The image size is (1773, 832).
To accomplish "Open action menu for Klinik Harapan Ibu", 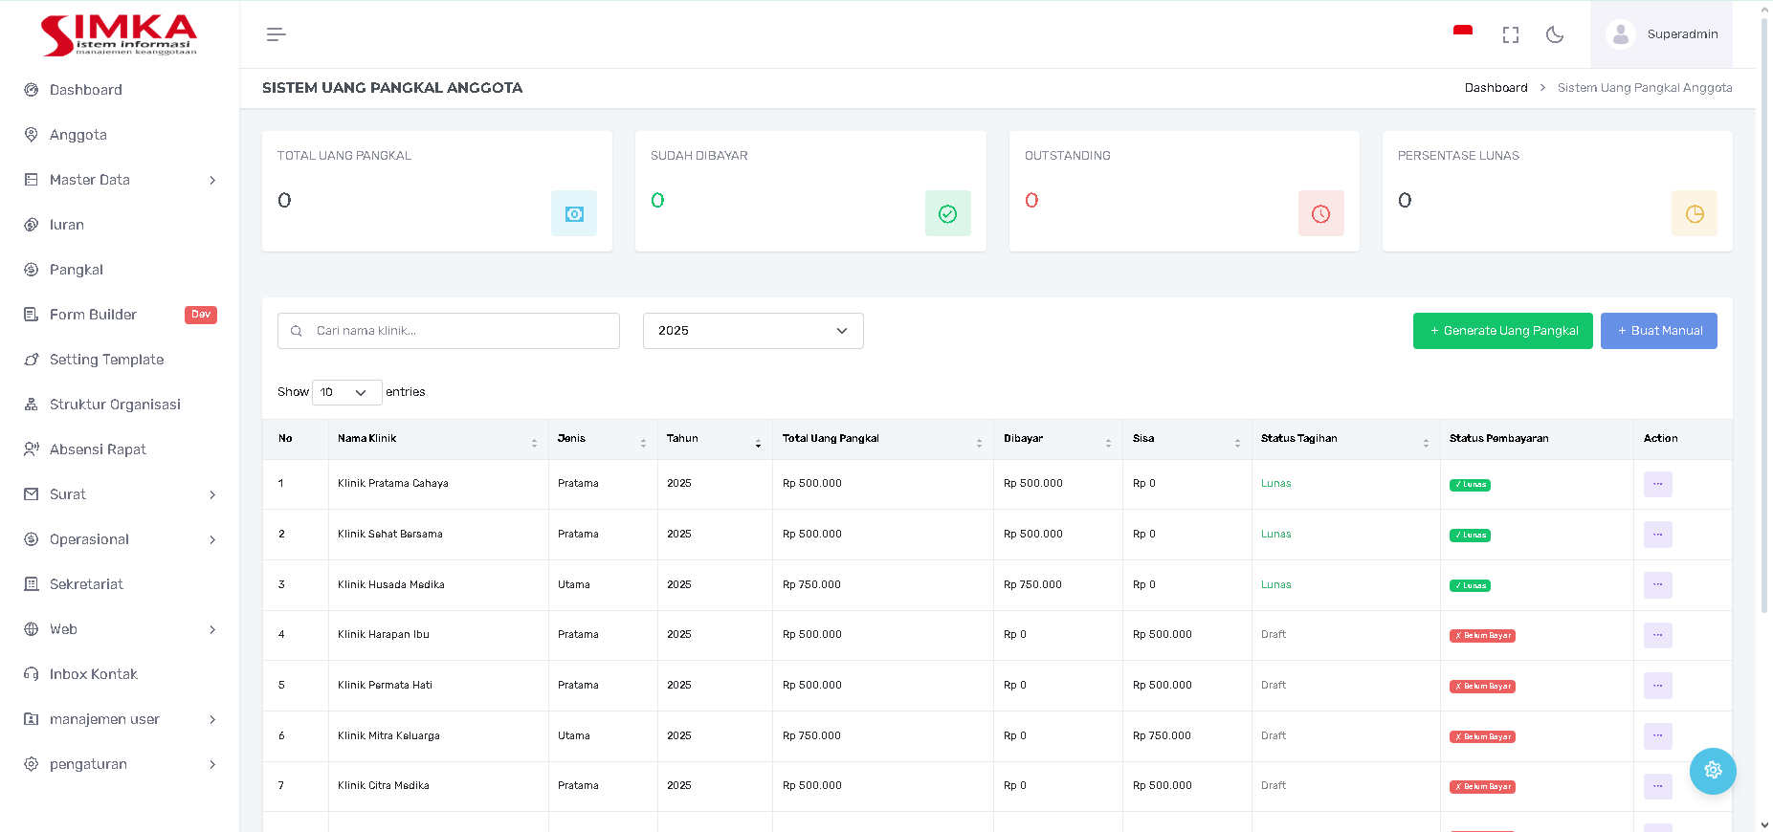I will tap(1657, 635).
